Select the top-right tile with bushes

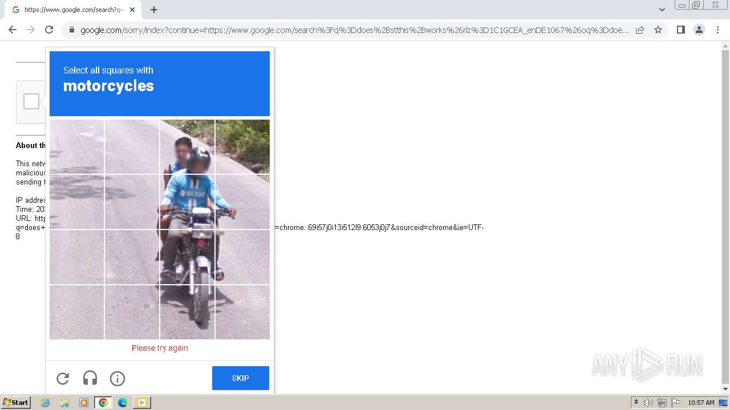point(242,146)
